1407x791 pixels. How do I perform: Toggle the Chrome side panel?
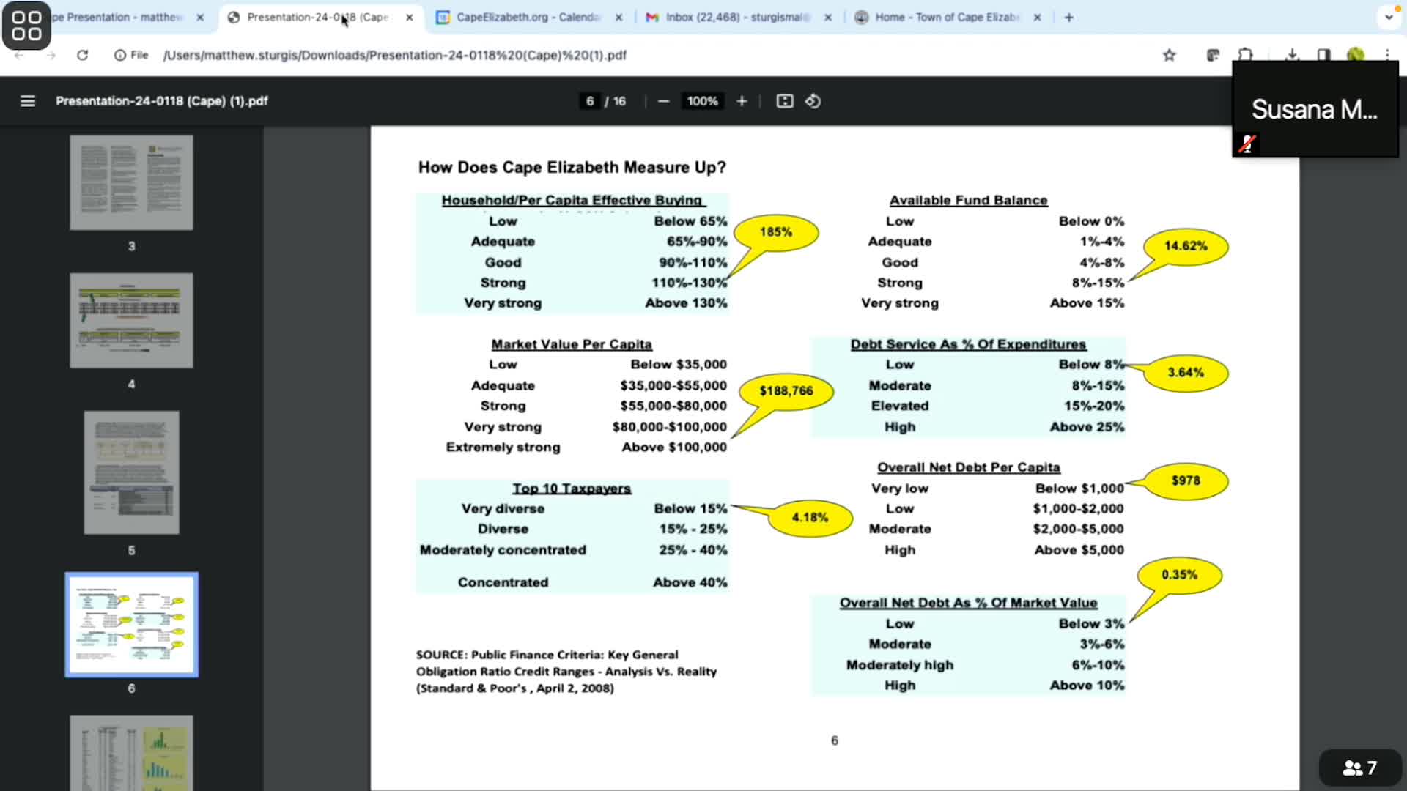pyautogui.click(x=1323, y=54)
